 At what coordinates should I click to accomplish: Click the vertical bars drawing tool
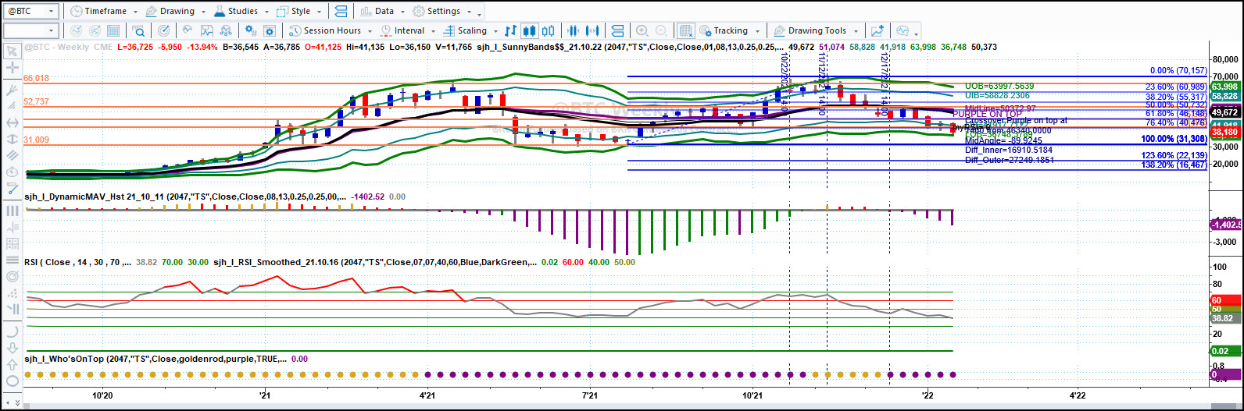13,211
